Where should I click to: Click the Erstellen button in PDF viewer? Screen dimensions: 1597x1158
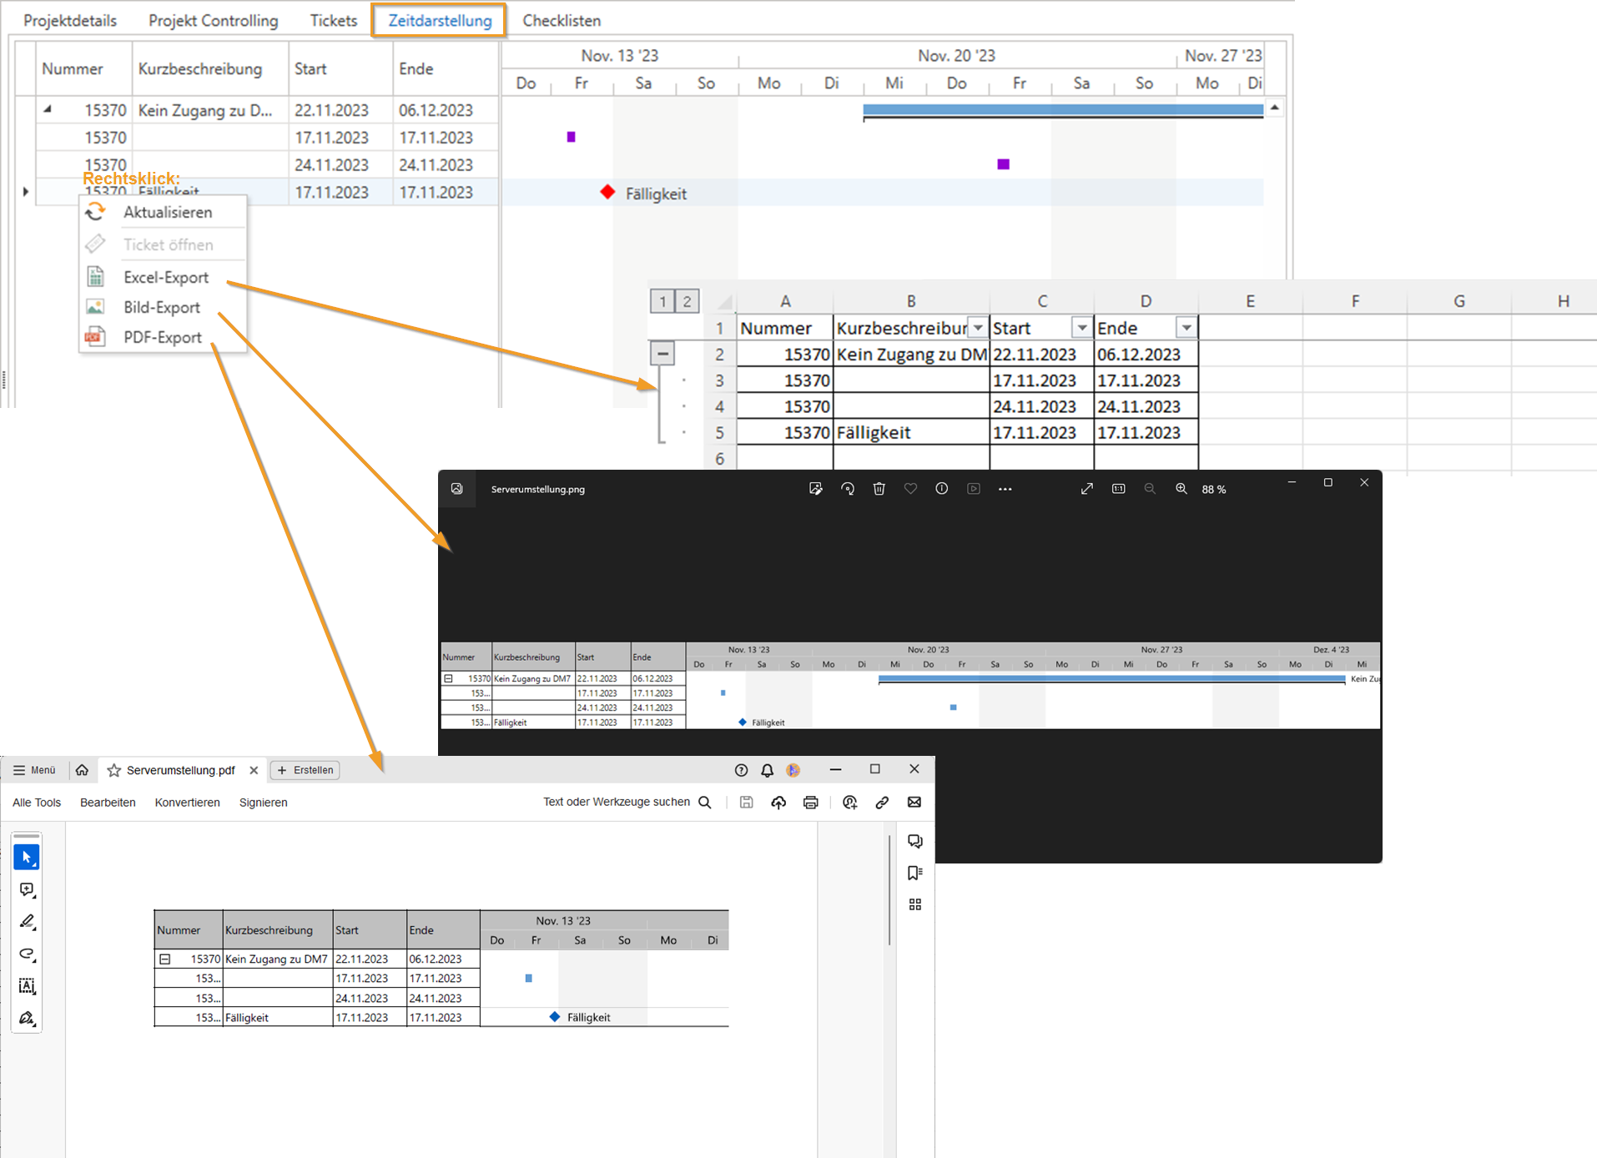coord(305,770)
